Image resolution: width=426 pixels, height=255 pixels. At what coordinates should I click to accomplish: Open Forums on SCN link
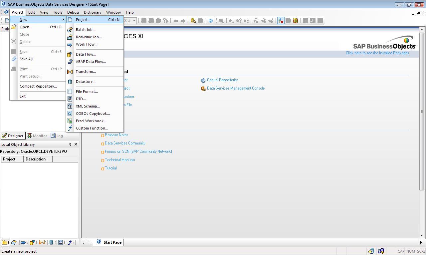click(x=138, y=151)
